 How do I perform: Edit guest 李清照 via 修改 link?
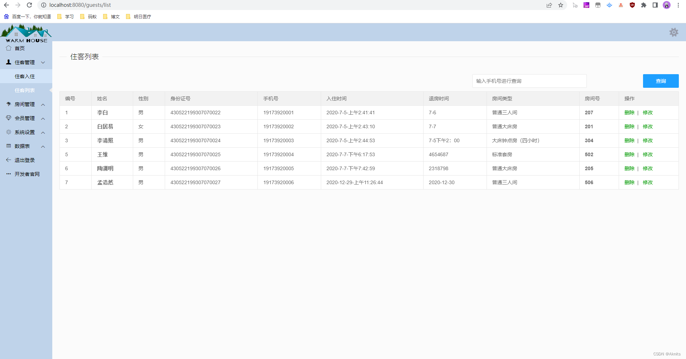648,140
